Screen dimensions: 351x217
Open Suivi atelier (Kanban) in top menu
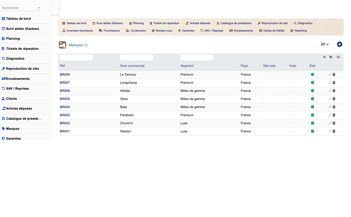[108, 23]
